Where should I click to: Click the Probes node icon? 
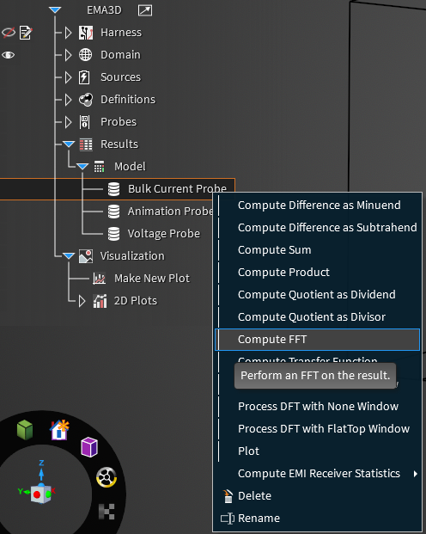click(84, 122)
